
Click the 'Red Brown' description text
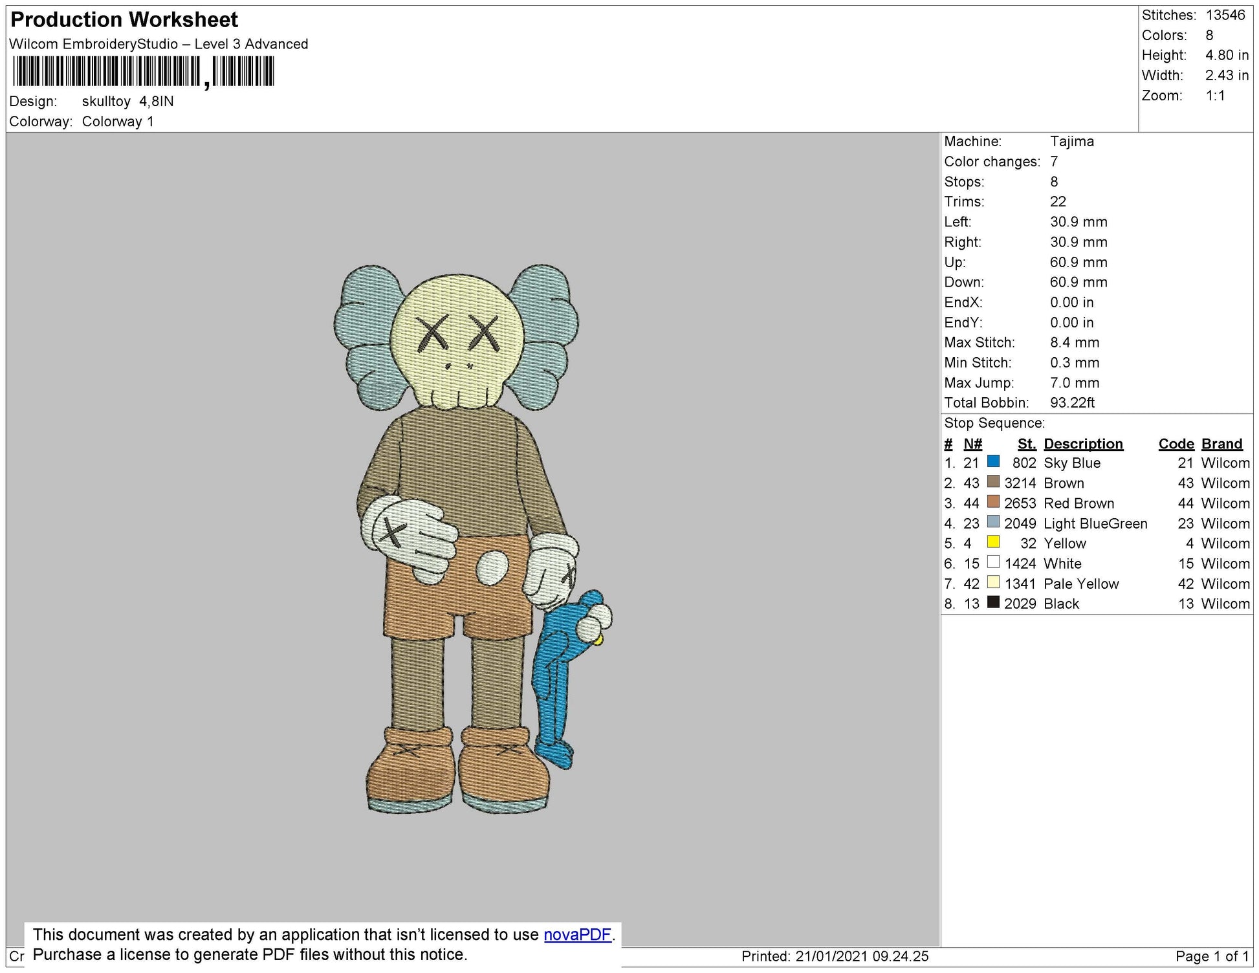tap(1079, 503)
